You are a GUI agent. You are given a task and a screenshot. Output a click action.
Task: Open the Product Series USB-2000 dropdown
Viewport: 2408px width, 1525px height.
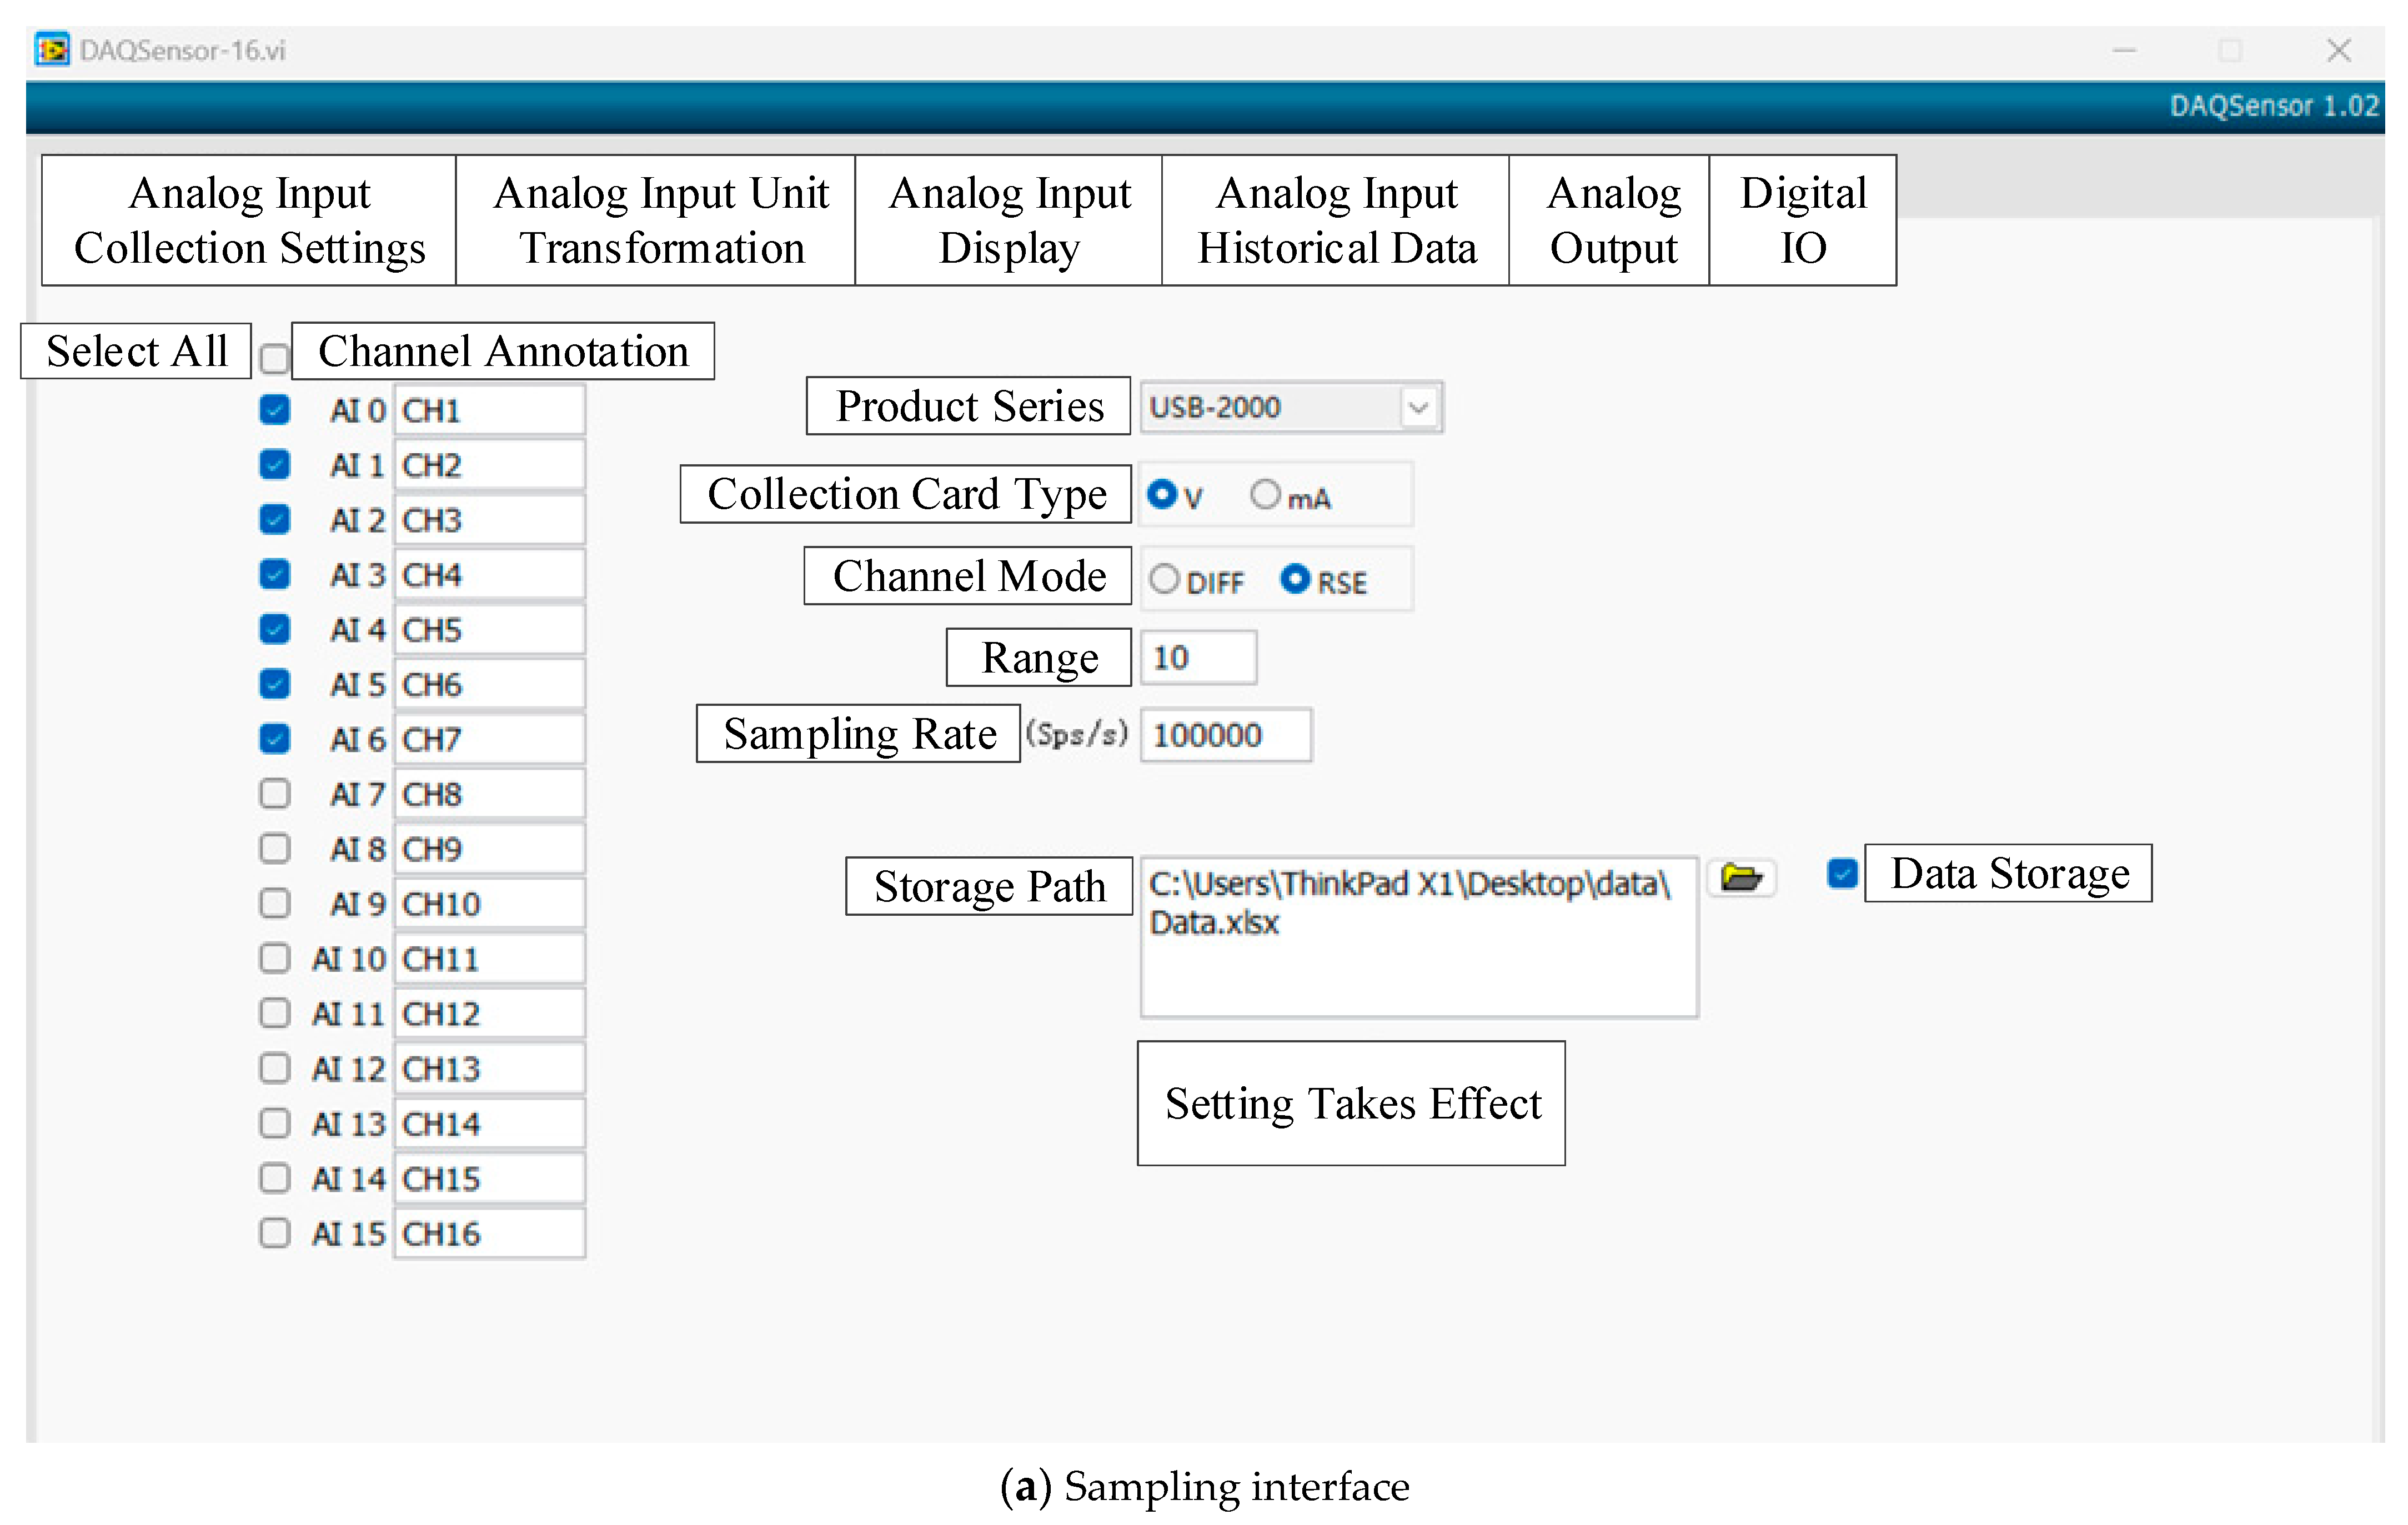pos(1417,407)
